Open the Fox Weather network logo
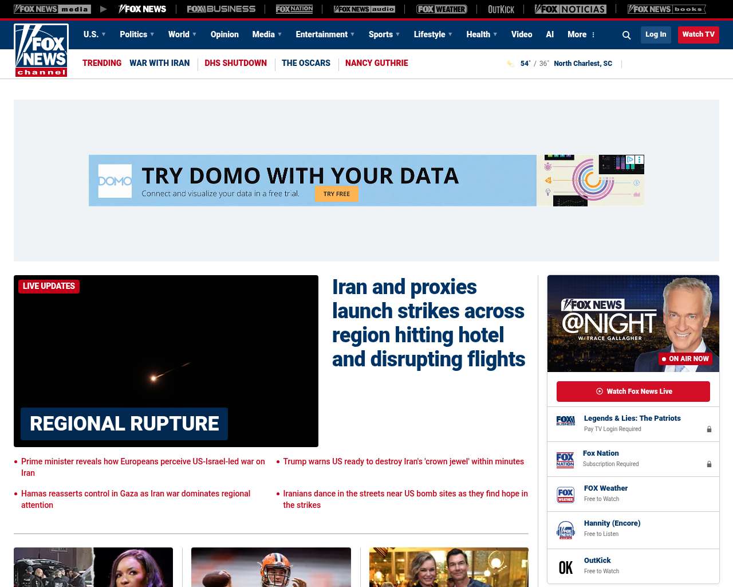The image size is (733, 587). (442, 9)
